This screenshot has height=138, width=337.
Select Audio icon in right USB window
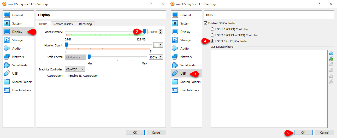175,49
